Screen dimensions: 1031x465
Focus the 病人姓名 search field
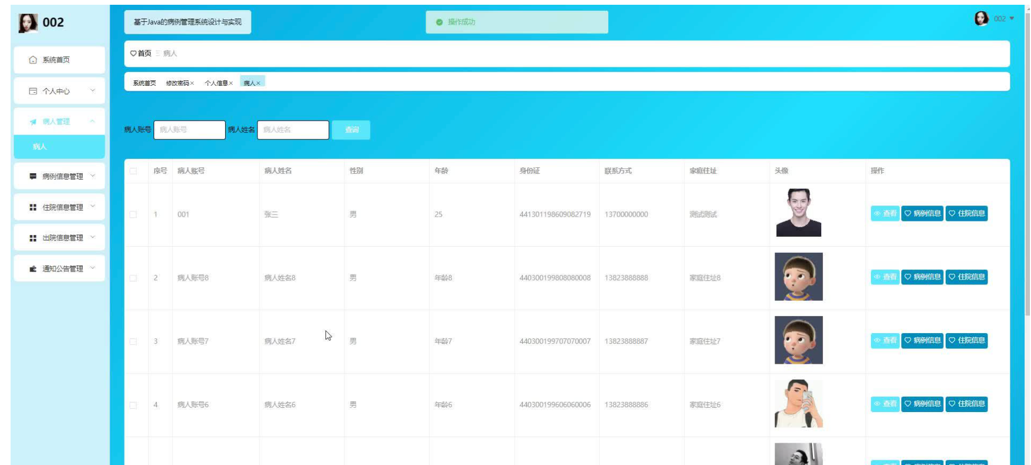[293, 130]
